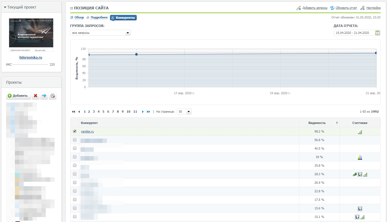Click the Конкурент column header
387x222 pixels.
point(89,123)
